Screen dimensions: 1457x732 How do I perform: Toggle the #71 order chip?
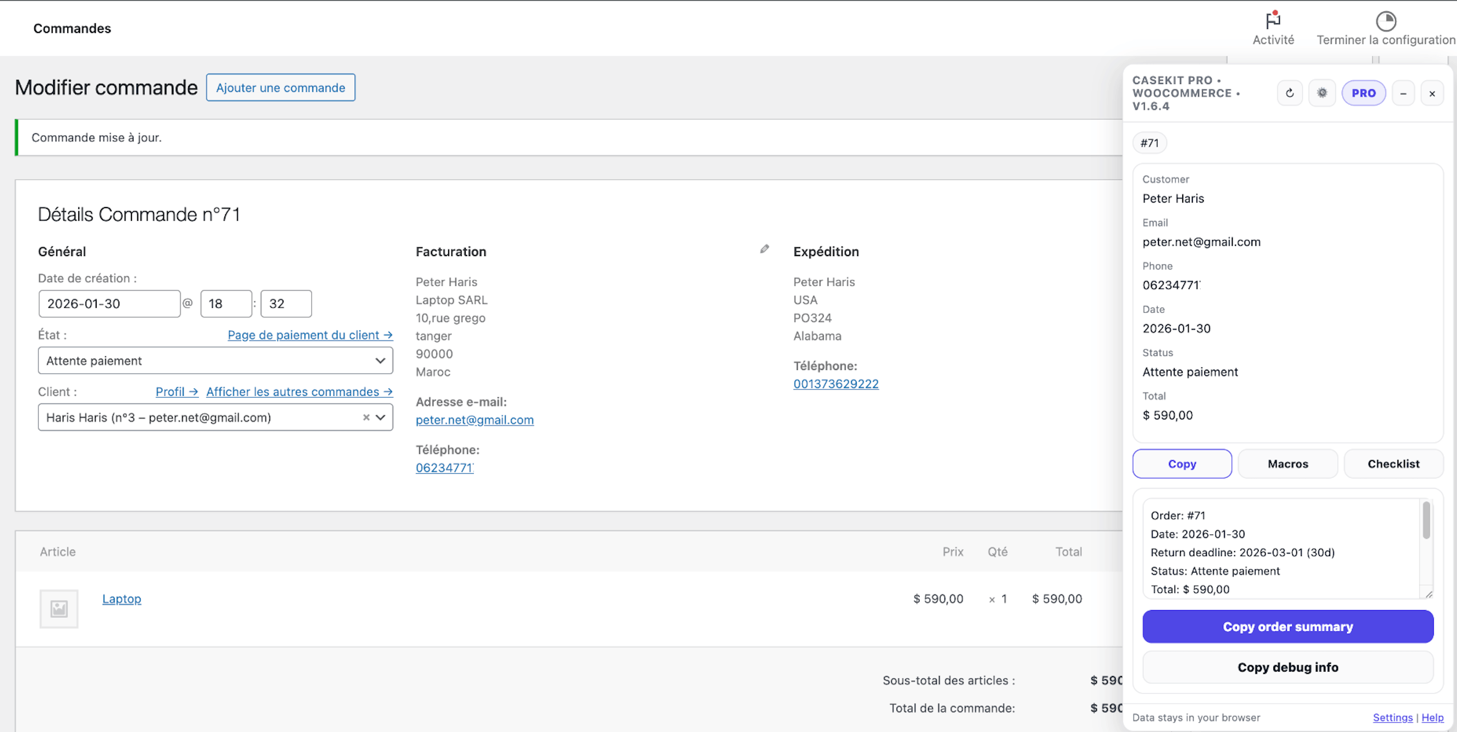(1149, 142)
